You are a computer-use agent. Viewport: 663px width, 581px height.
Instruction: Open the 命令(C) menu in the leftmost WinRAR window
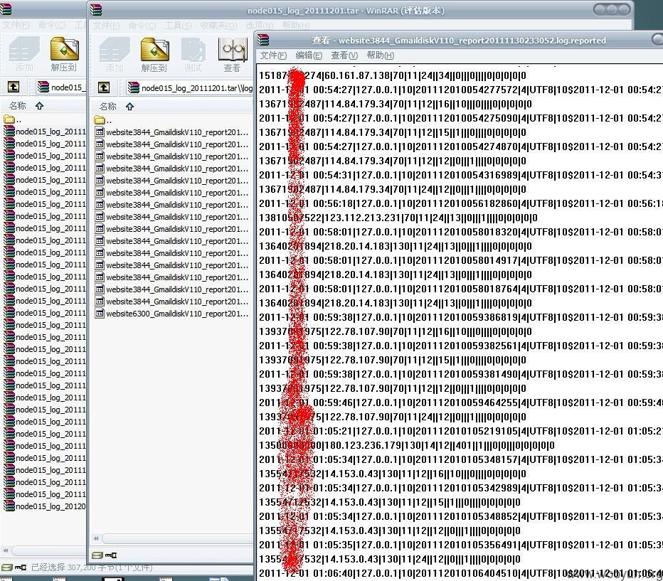coord(52,25)
